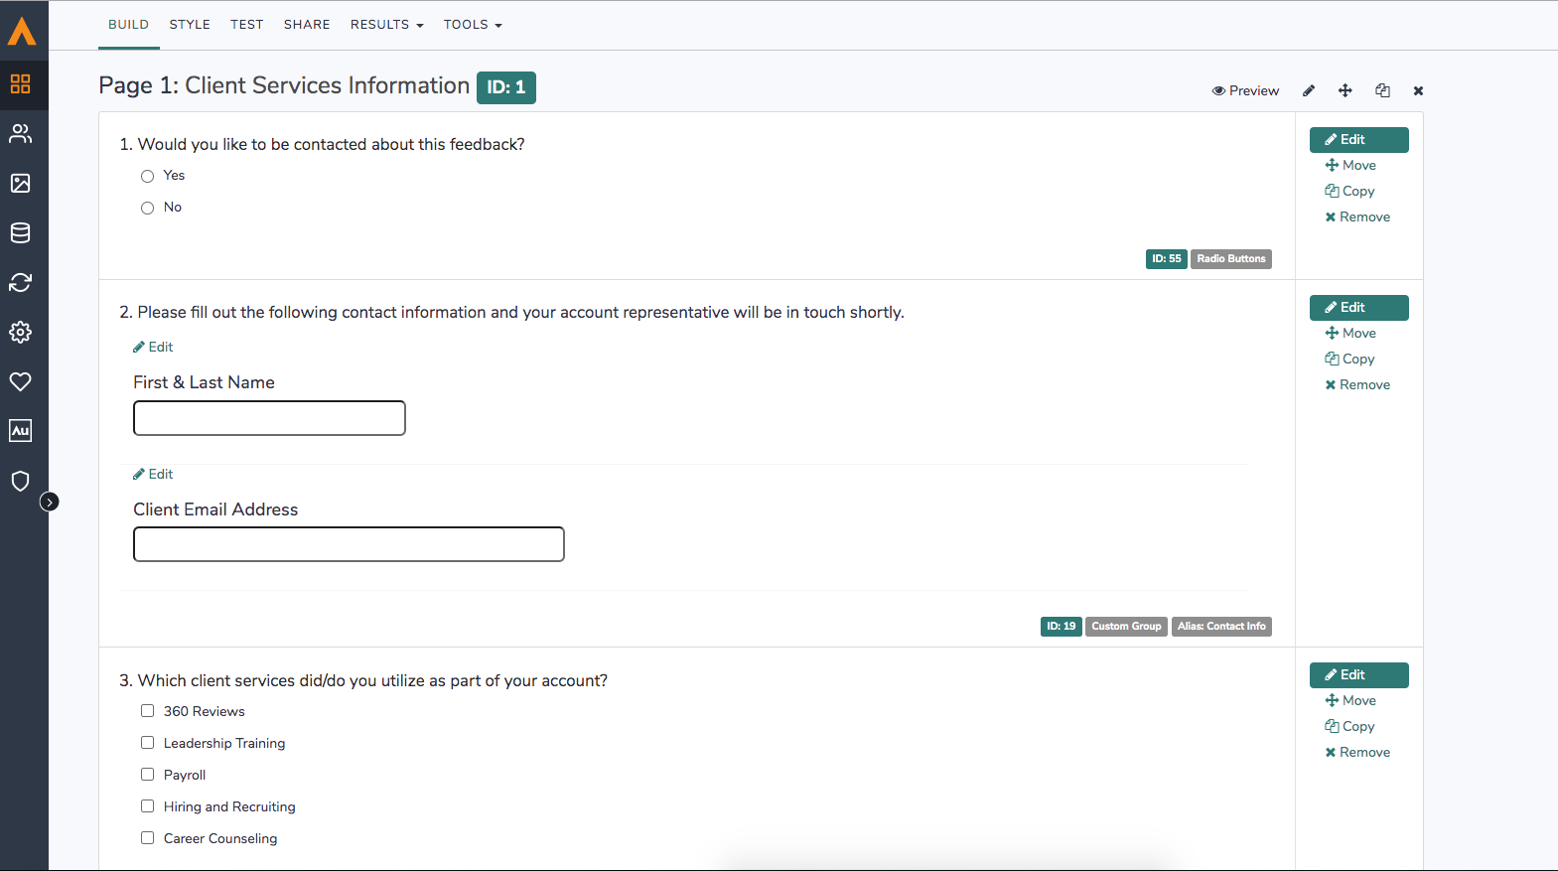Image resolution: width=1558 pixels, height=871 pixels.
Task: Switch to the STYLE tab
Action: (190, 24)
